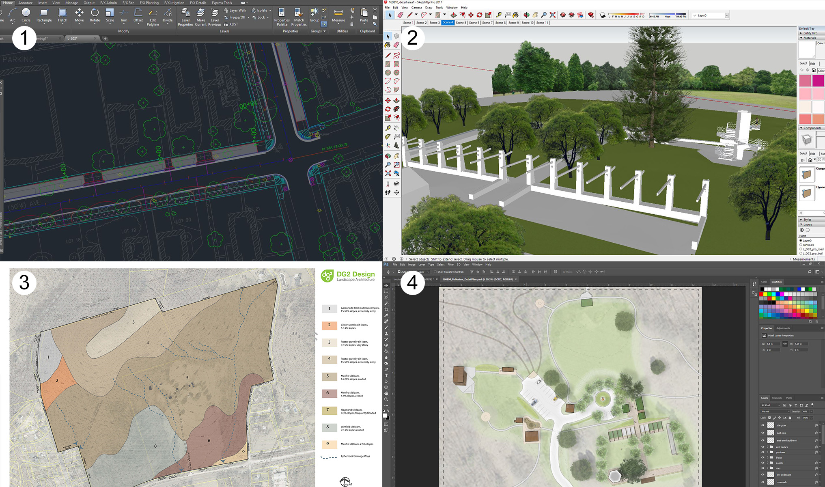Switch to the Channels tab in Photoshop

click(777, 398)
